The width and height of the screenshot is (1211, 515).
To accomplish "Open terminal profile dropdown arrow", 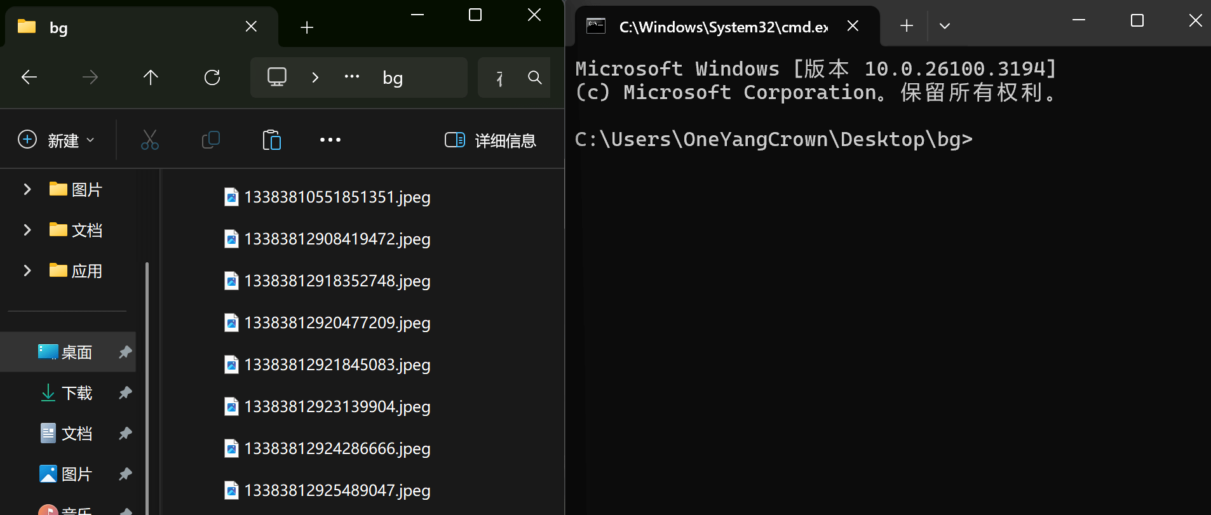I will tap(945, 26).
